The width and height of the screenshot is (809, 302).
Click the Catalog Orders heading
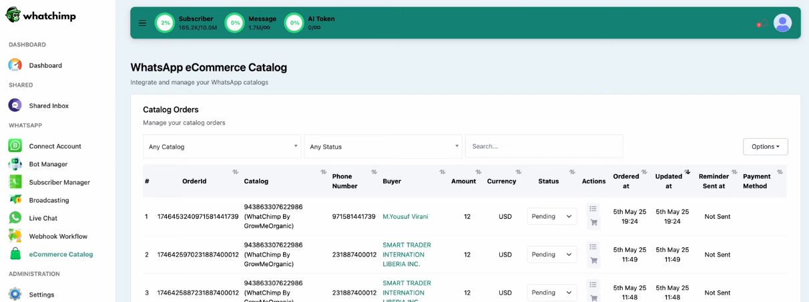pyautogui.click(x=171, y=109)
